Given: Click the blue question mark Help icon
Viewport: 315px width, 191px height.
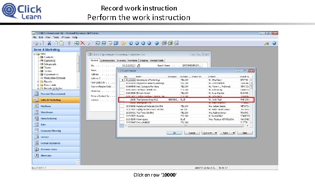Looking at the screenshot, I should point(274,43).
